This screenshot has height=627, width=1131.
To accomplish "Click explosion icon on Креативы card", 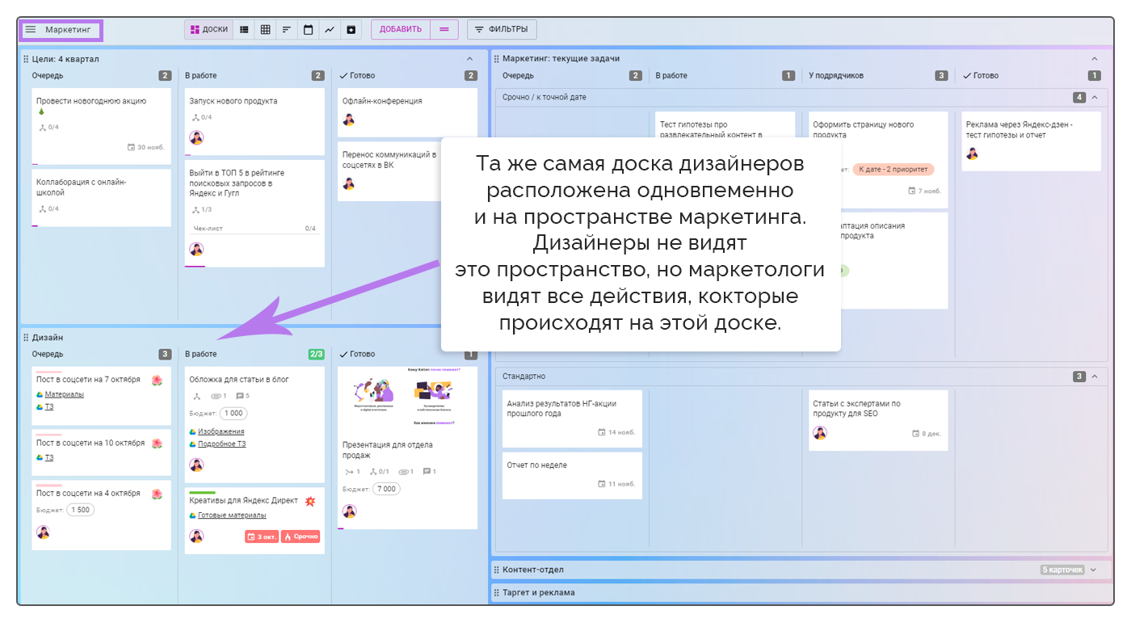I will pos(309,501).
